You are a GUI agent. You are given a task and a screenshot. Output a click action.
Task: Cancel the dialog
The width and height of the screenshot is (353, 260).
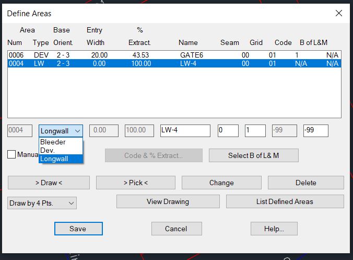click(176, 229)
